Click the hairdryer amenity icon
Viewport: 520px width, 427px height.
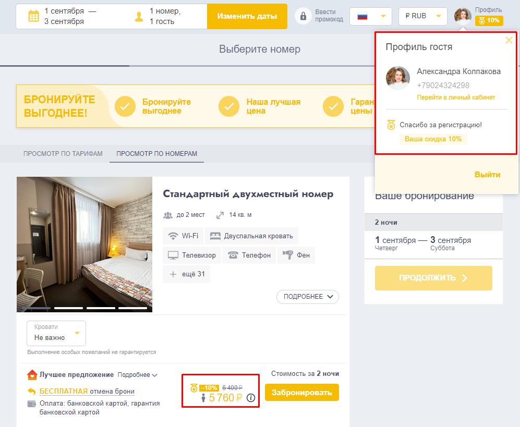pyautogui.click(x=287, y=255)
